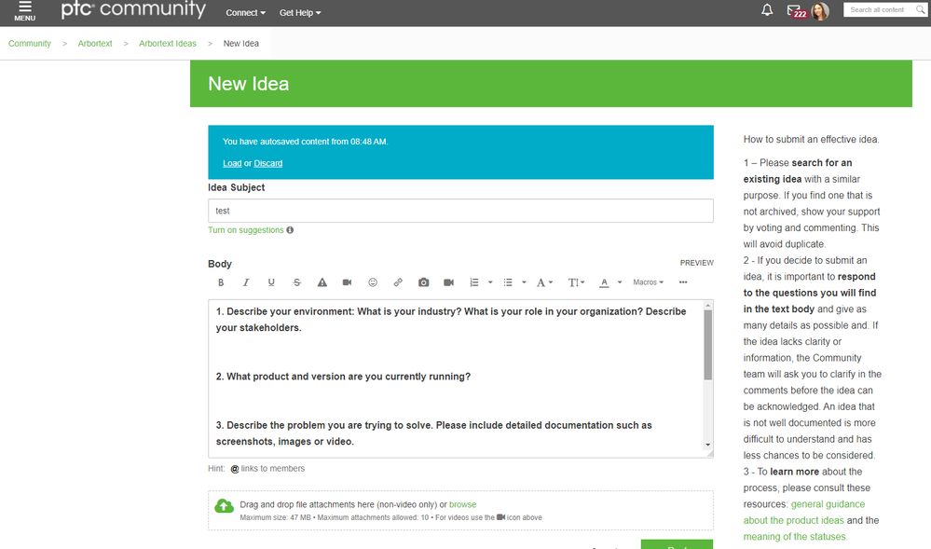This screenshot has width=931, height=549.
Task: Expand toolbar with more options ellipsis
Action: tap(683, 282)
